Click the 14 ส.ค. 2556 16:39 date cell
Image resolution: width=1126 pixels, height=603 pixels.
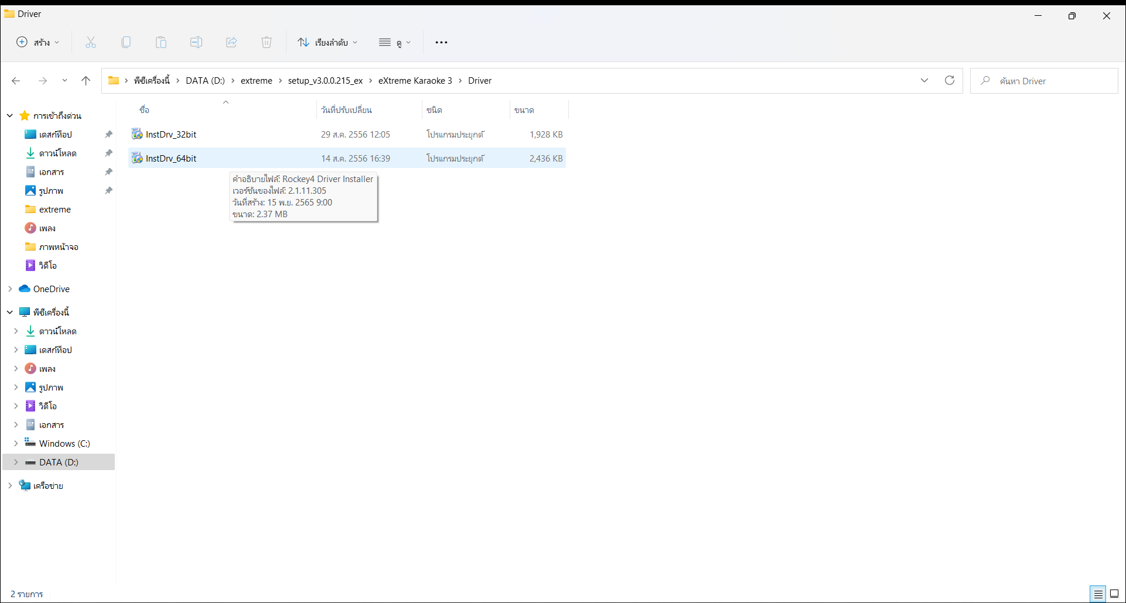(x=356, y=158)
